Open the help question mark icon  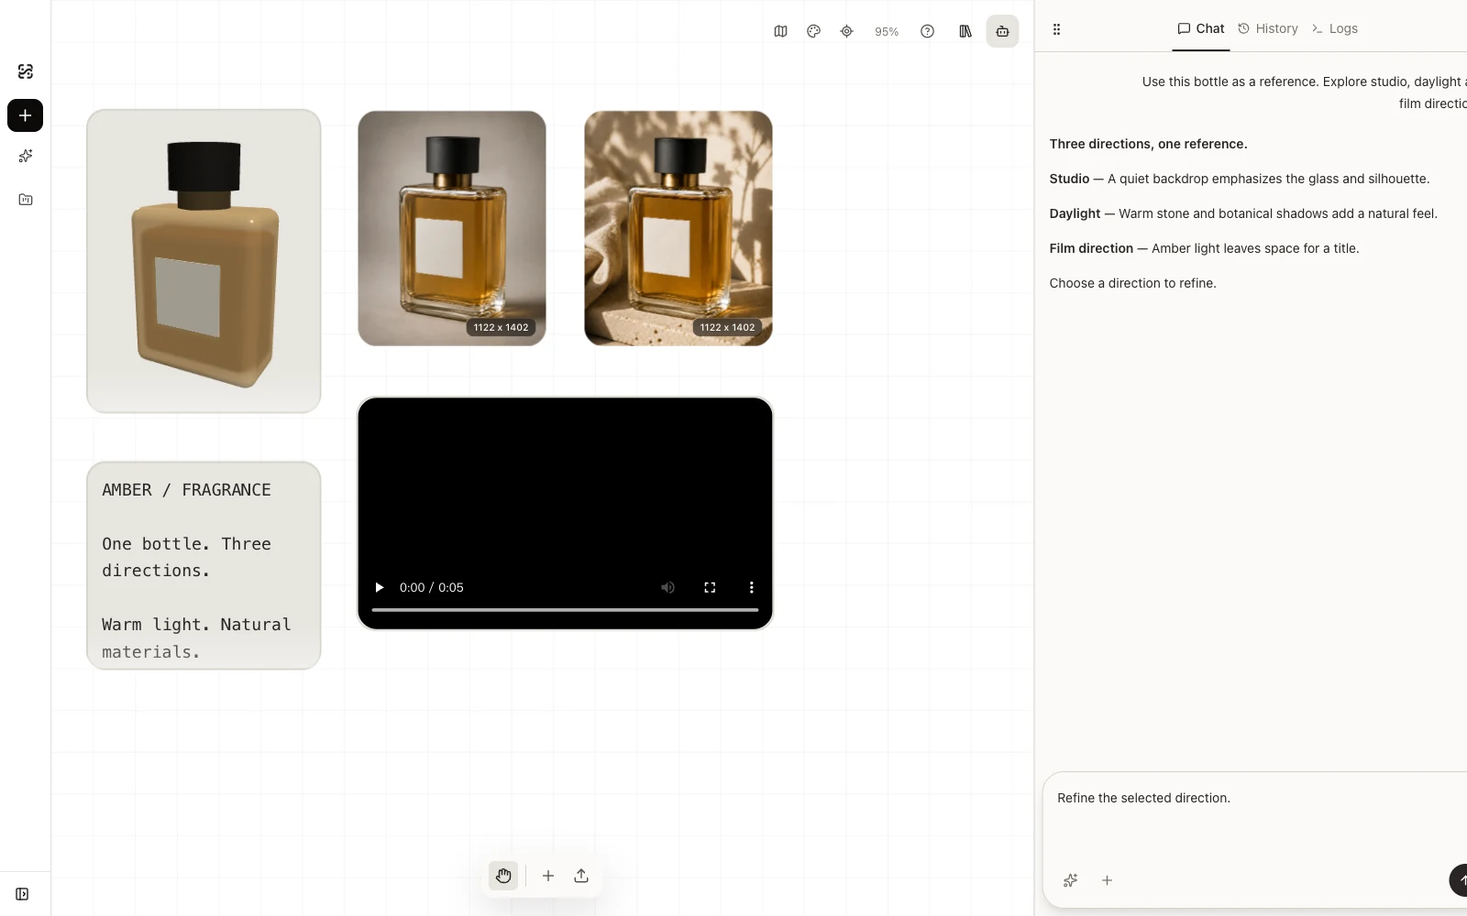tap(927, 31)
